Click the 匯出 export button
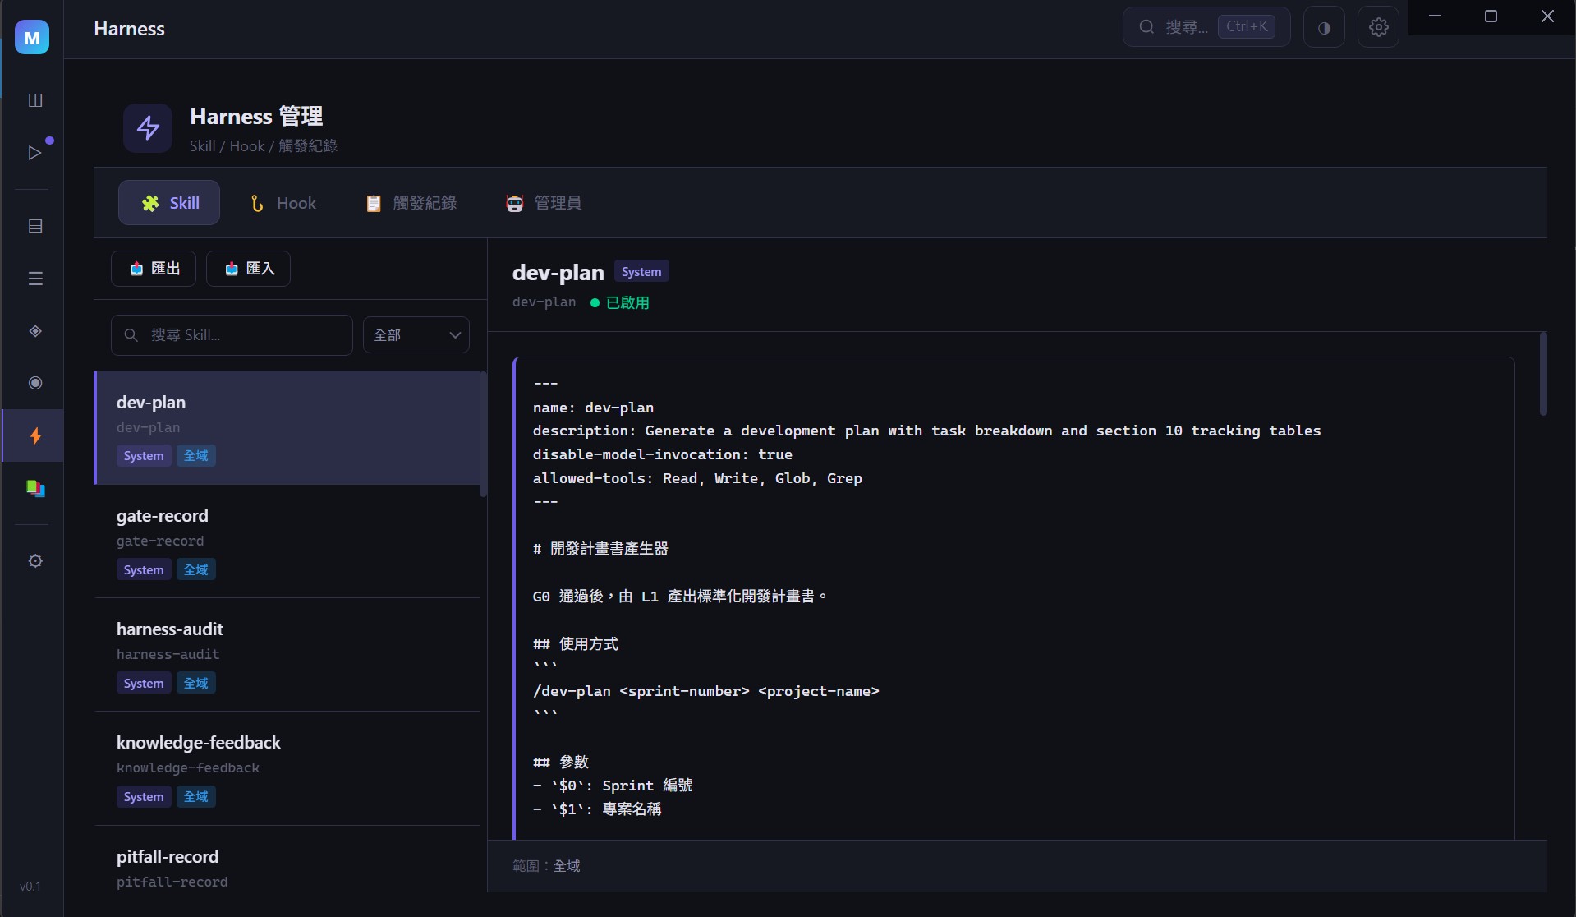The width and height of the screenshot is (1576, 917). tap(154, 269)
